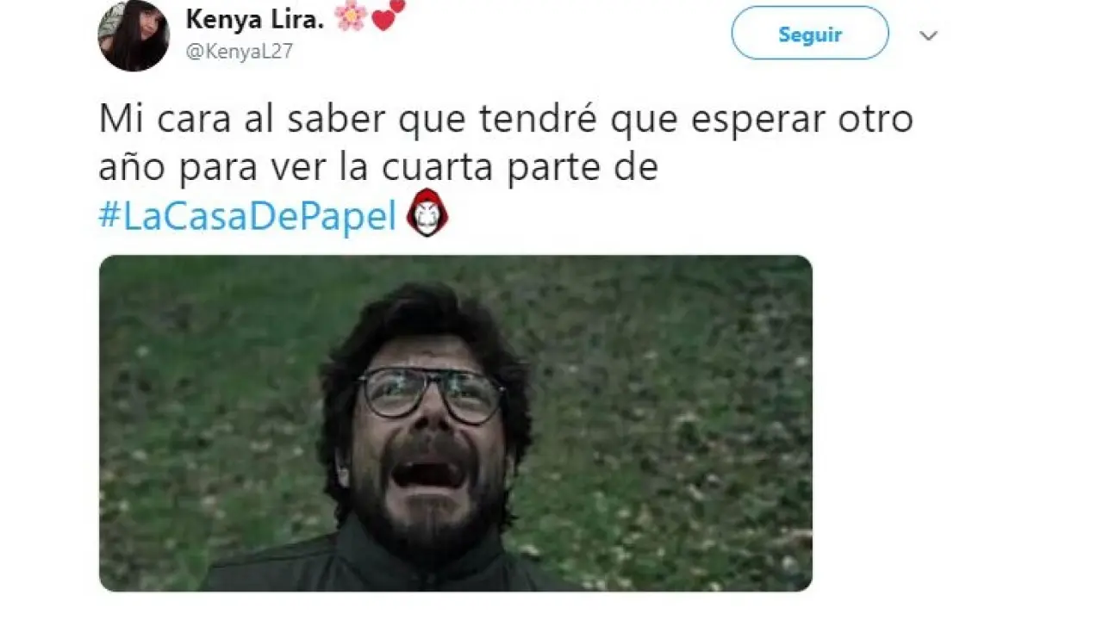Open the profile via the Kenya Lira display name
The width and height of the screenshot is (1103, 620).
coord(255,20)
